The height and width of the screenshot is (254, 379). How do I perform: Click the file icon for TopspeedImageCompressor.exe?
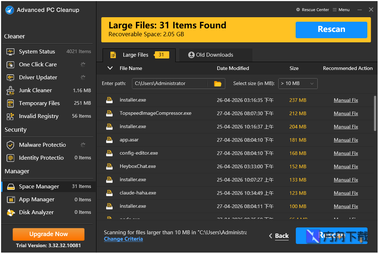109,113
